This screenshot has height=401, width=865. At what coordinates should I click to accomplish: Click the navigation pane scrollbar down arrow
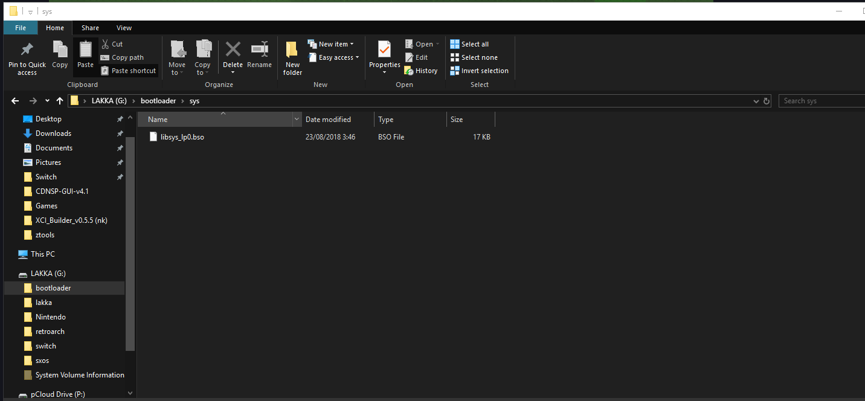(130, 393)
